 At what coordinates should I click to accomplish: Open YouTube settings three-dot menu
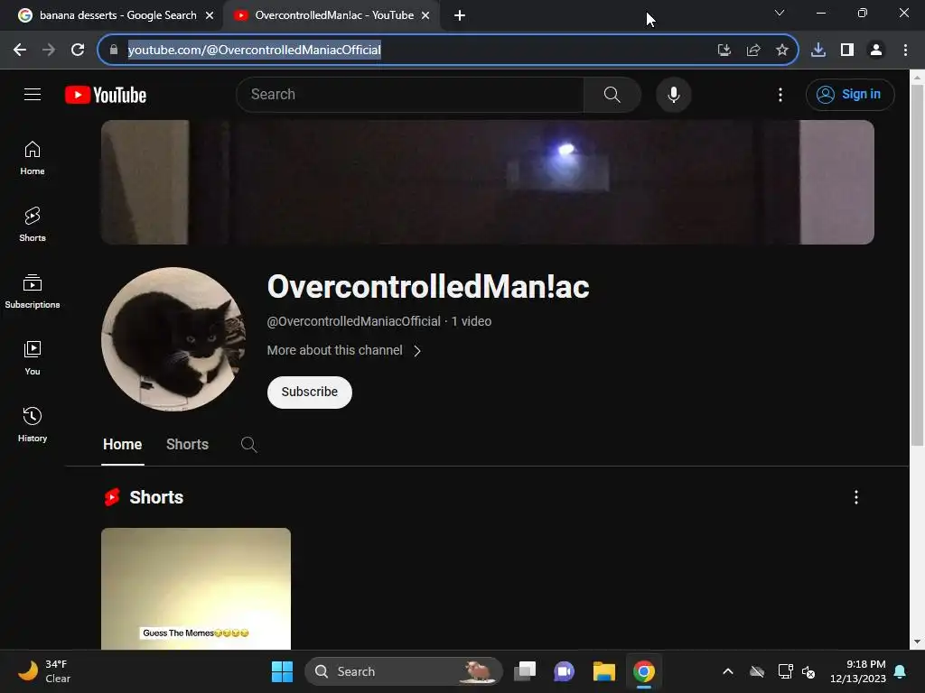coord(780,94)
